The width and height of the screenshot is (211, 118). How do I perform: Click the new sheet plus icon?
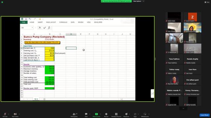45,99
